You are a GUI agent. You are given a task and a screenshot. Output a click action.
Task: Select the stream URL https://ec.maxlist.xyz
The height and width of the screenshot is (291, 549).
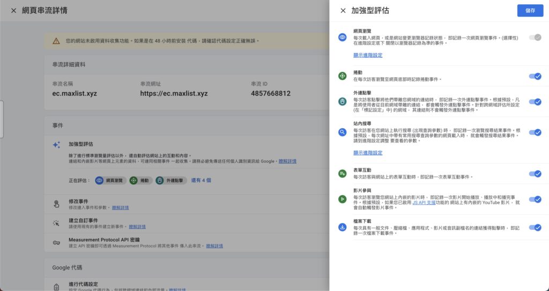coord(174,93)
